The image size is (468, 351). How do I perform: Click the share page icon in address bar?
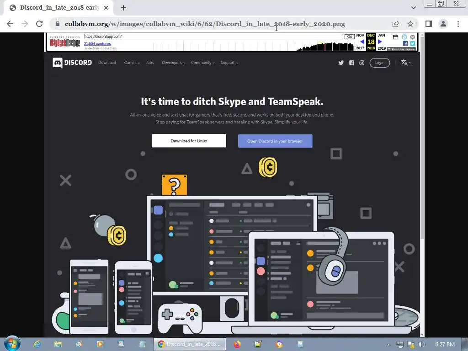point(396,24)
